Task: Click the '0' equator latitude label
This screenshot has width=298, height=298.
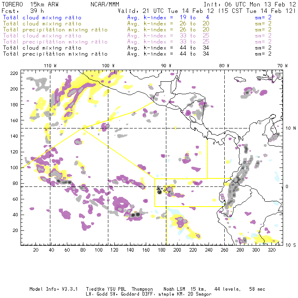Action: 287,186
